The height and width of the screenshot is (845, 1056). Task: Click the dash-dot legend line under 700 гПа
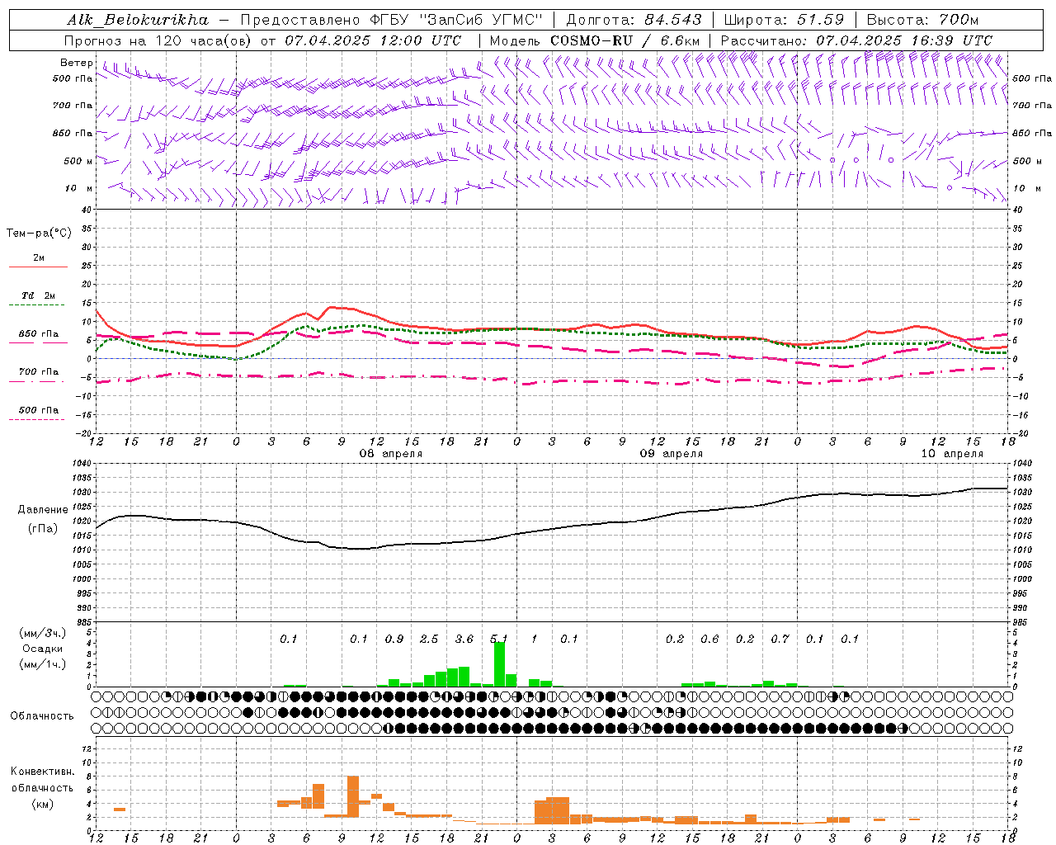point(37,382)
